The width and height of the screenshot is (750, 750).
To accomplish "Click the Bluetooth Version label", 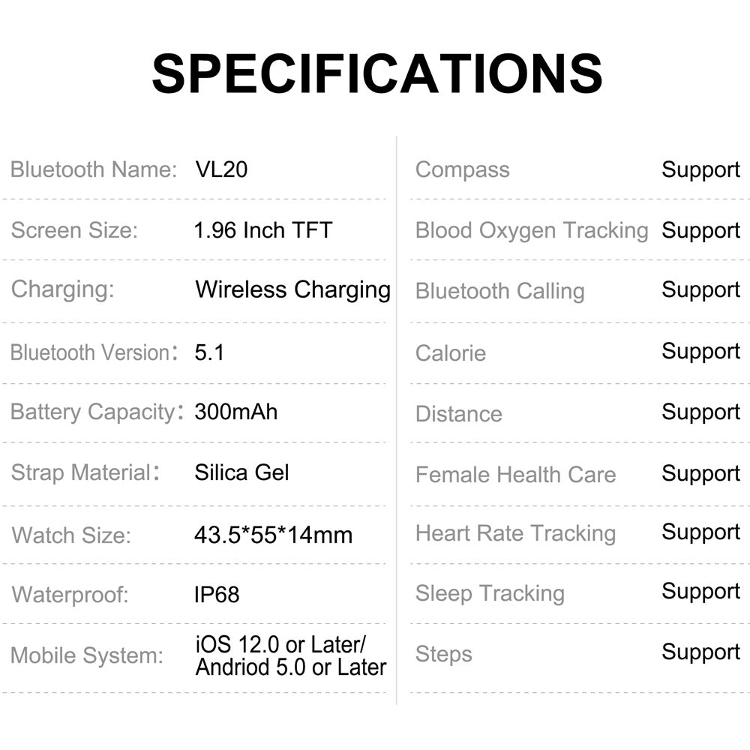I will (x=90, y=352).
